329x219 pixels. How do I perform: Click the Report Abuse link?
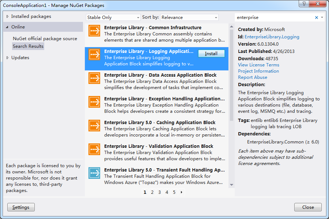click(x=253, y=77)
